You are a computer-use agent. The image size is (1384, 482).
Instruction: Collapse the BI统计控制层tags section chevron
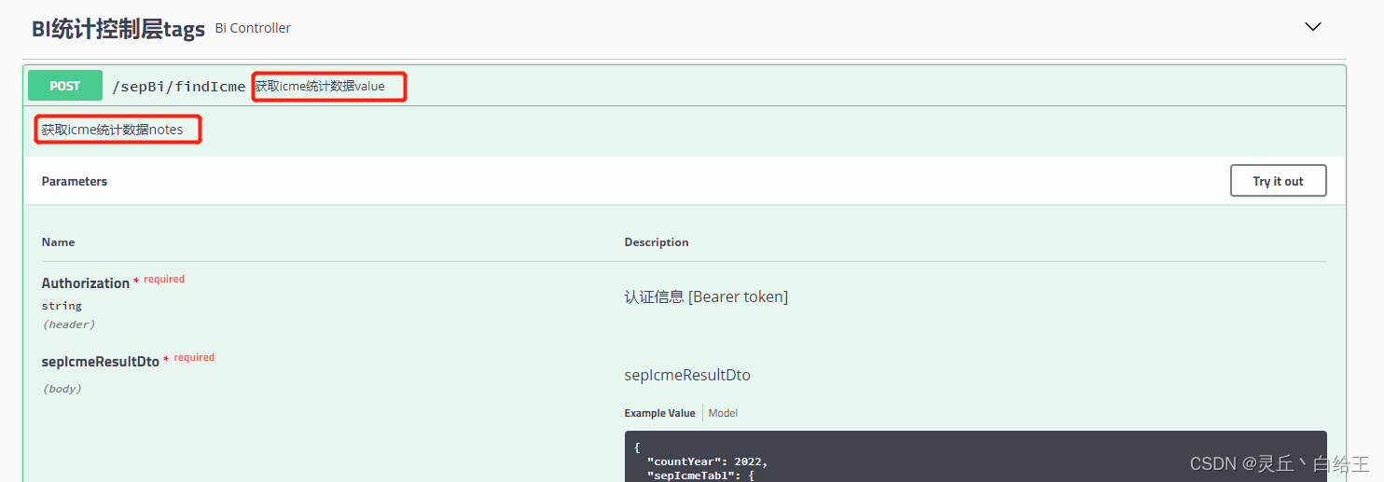click(1312, 27)
